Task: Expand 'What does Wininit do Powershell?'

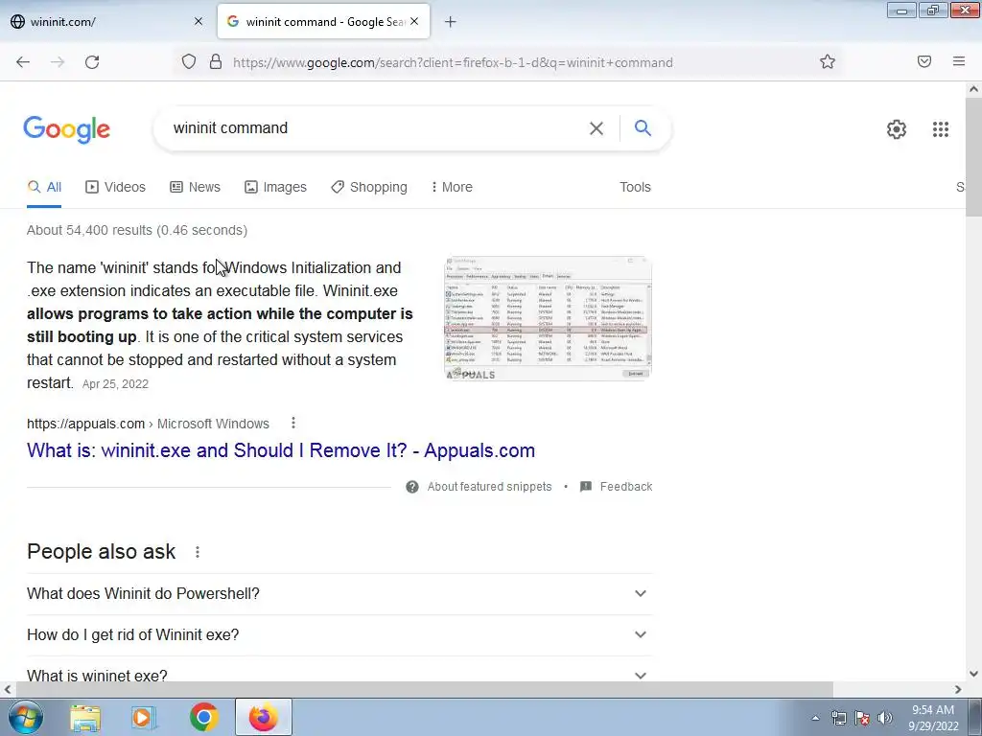Action: pyautogui.click(x=339, y=594)
